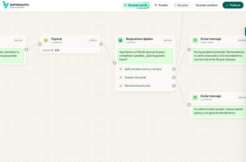The image size is (246, 162).
Task: Click the LÓGICA tag on the Esperar node
Action: (93, 40)
